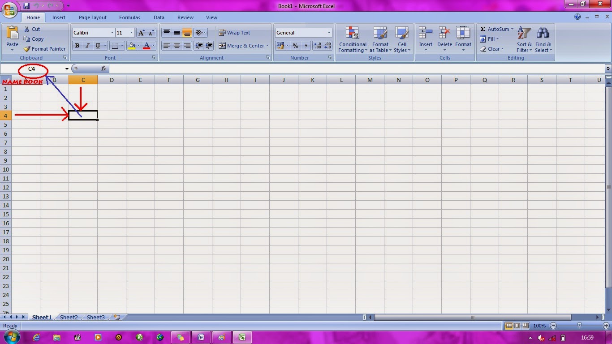
Task: Open Sort & Filter menu
Action: 524,39
